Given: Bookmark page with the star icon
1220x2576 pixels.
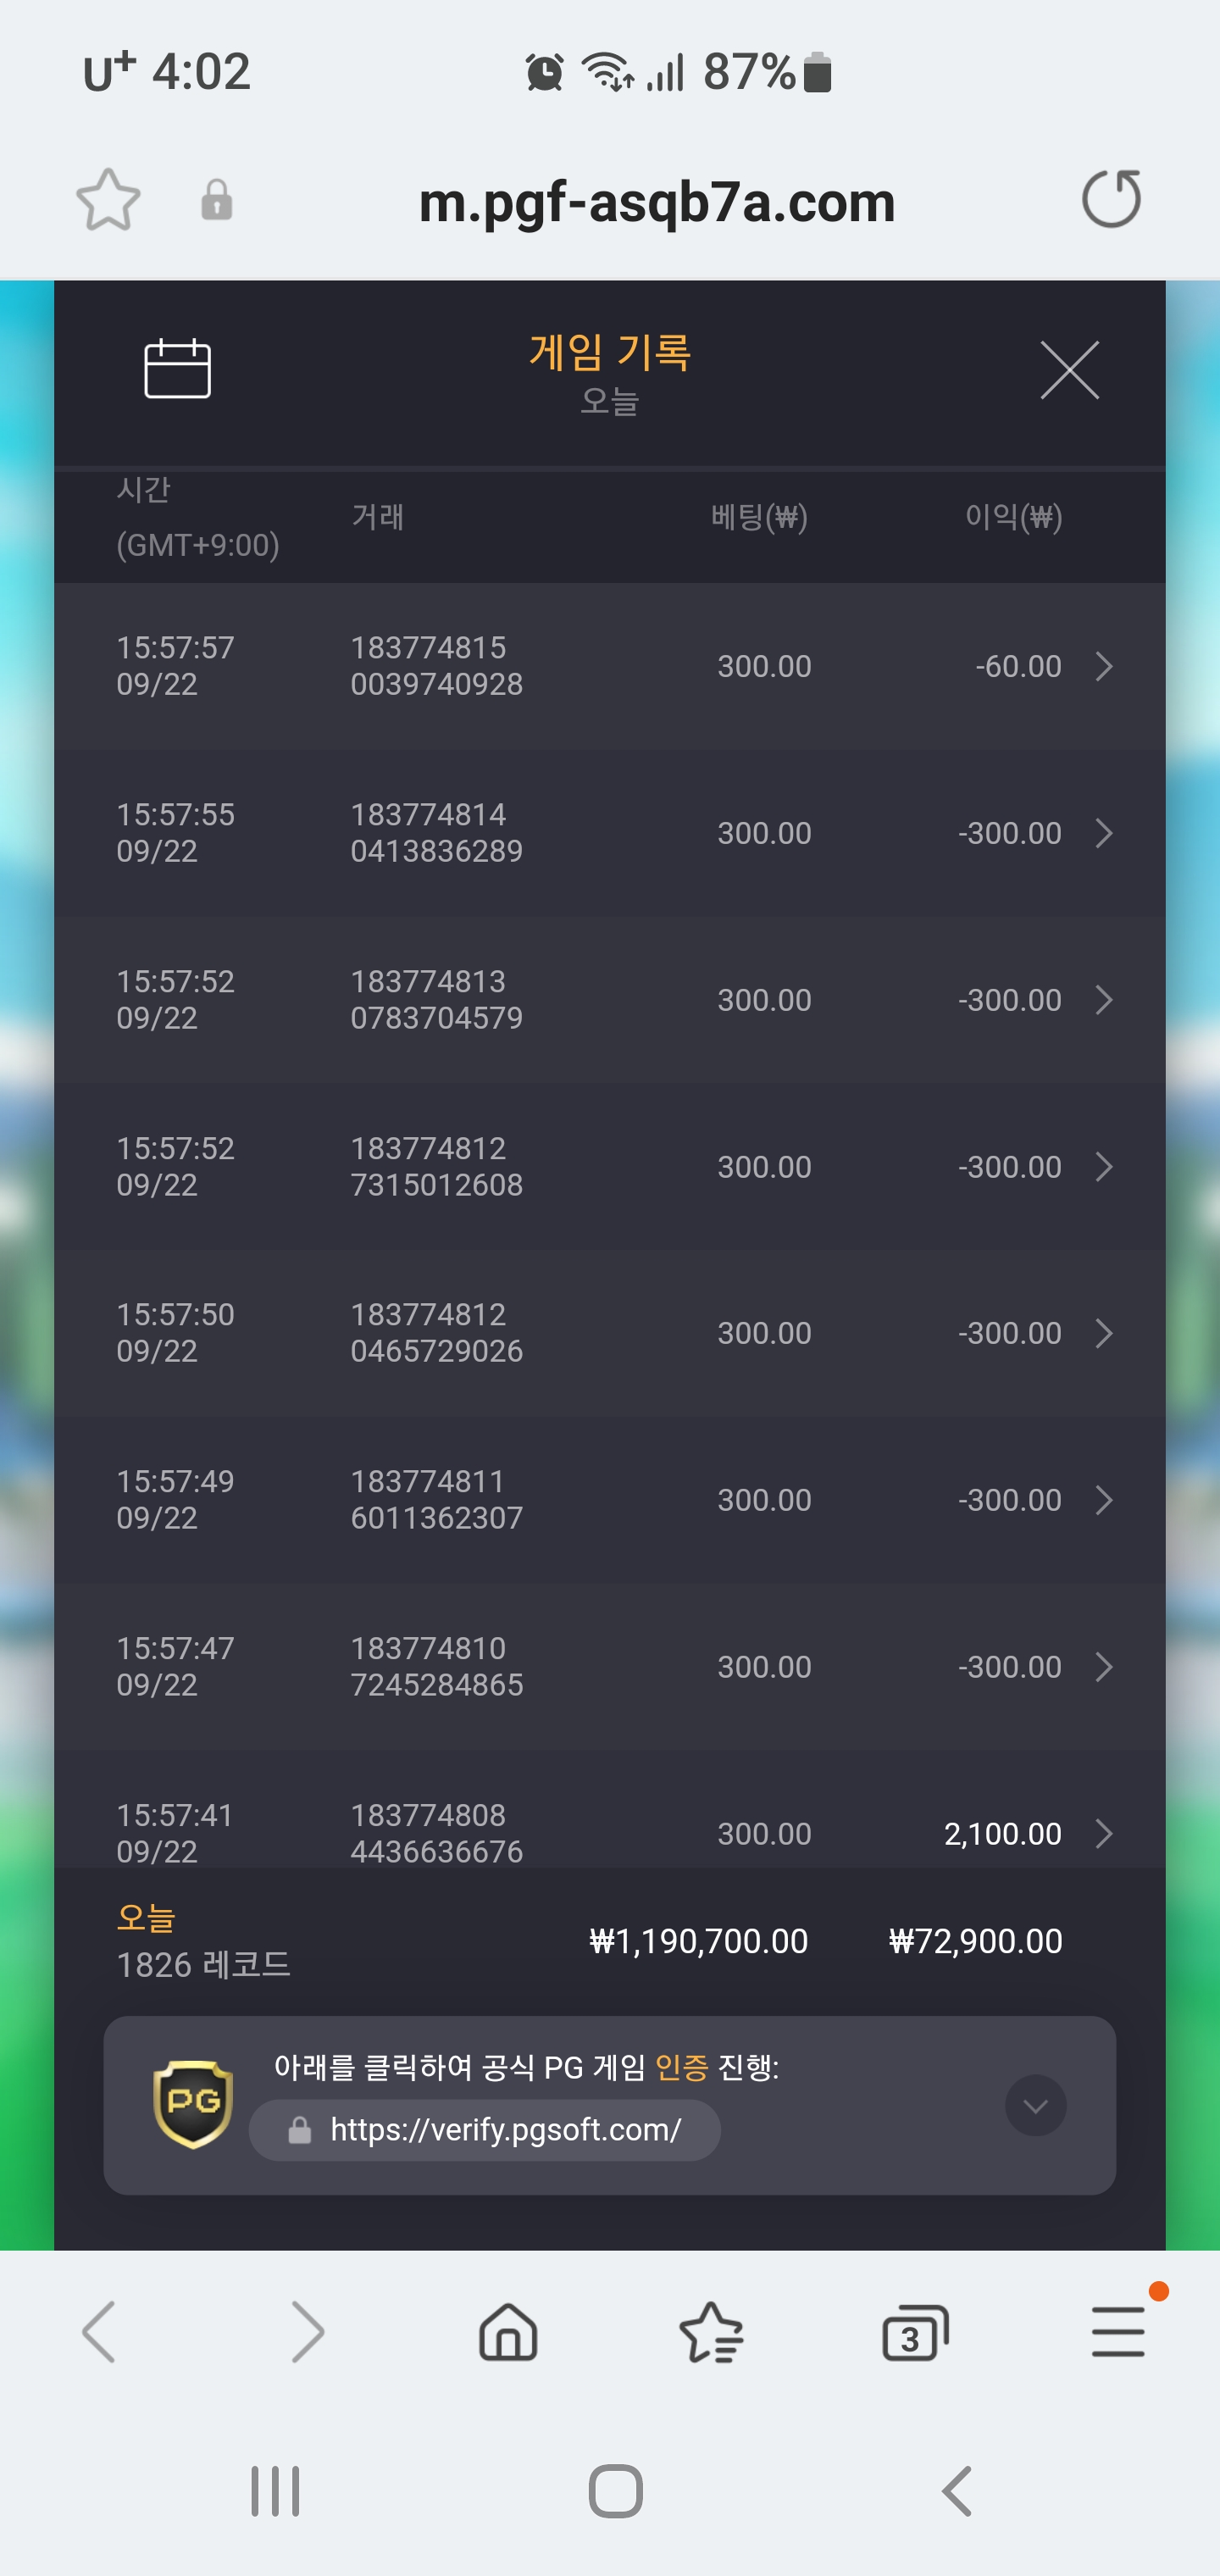Looking at the screenshot, I should click(x=108, y=200).
